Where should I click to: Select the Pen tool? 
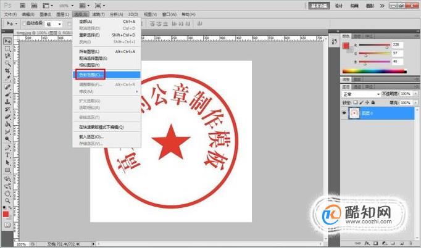click(x=7, y=147)
